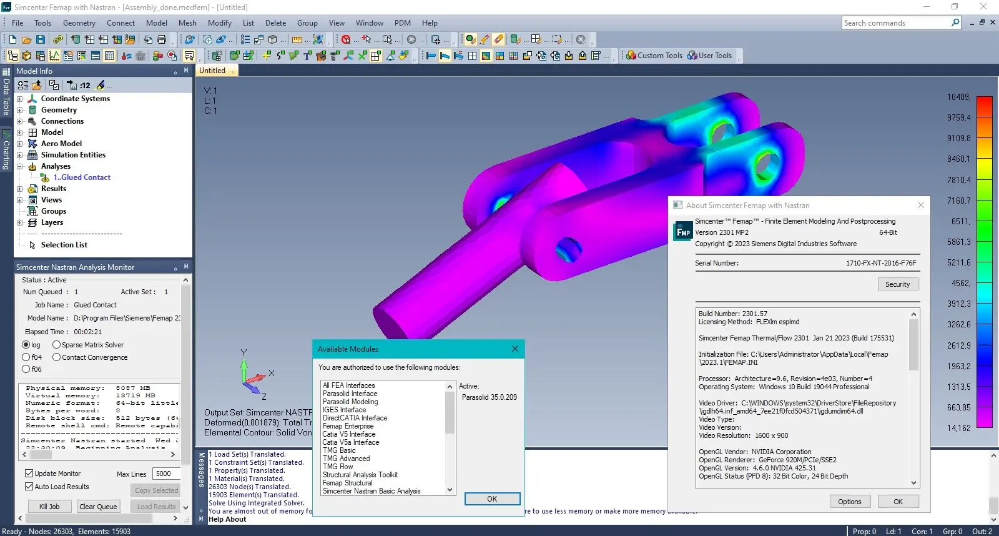Open User Tools cubes icon
The width and height of the screenshot is (999, 536).
pyautogui.click(x=692, y=56)
